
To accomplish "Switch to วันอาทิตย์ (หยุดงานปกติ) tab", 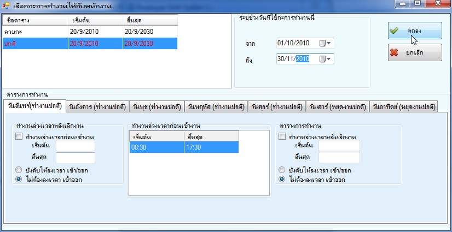I will [404, 107].
